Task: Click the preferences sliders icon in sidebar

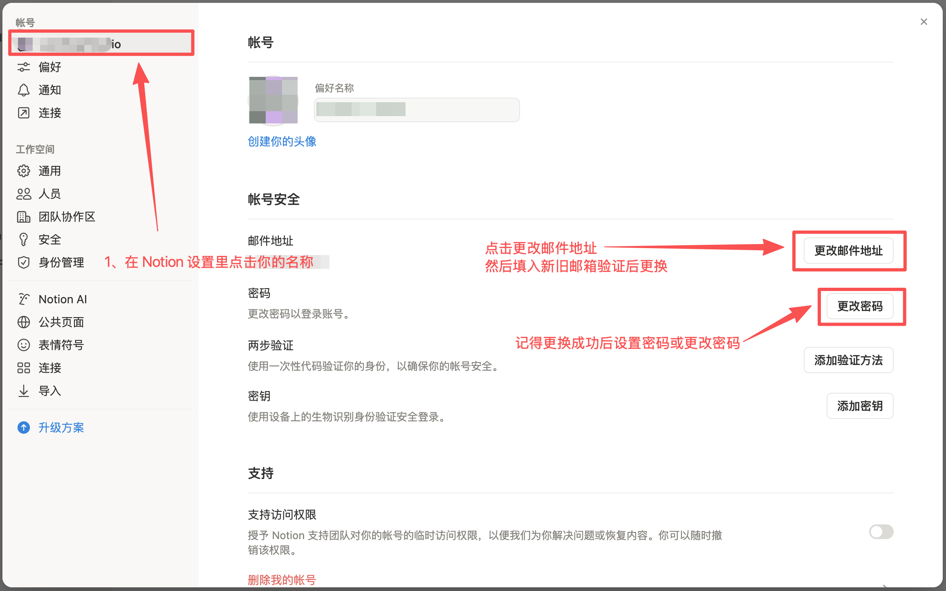Action: [x=24, y=67]
